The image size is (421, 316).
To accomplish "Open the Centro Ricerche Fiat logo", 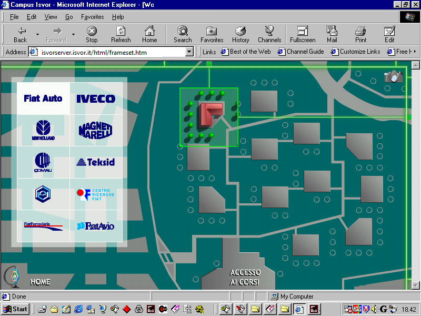I will tap(96, 194).
